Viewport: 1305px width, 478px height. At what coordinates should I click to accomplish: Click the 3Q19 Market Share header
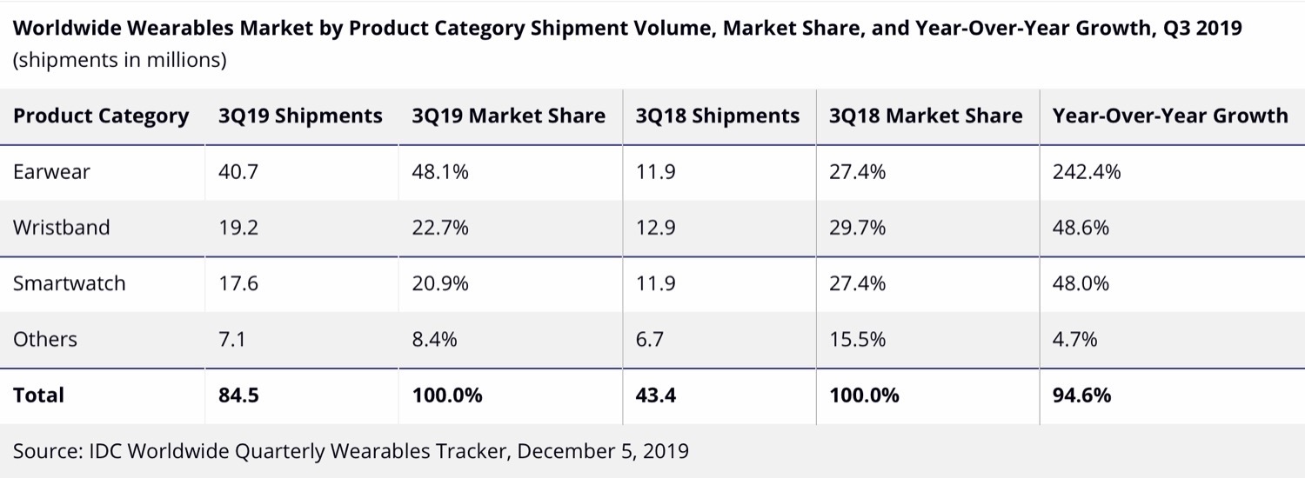[x=509, y=116]
